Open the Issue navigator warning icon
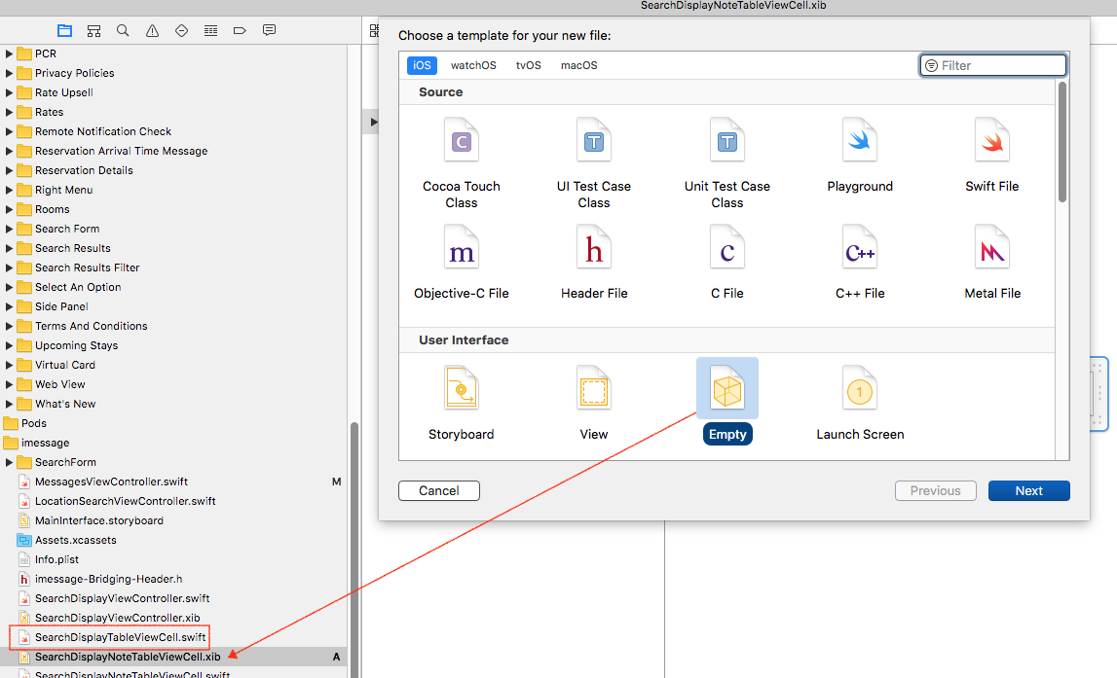The height and width of the screenshot is (678, 1117). point(153,30)
